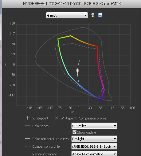The image size is (141, 156).
Task: Click the Rendering intent label
Action: tap(45, 154)
